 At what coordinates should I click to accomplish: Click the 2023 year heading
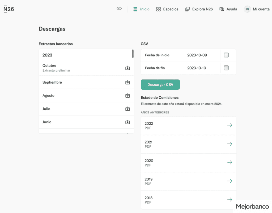pyautogui.click(x=47, y=55)
